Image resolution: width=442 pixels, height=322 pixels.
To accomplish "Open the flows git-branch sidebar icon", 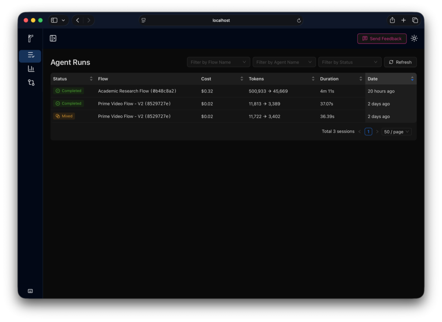I will point(31,83).
